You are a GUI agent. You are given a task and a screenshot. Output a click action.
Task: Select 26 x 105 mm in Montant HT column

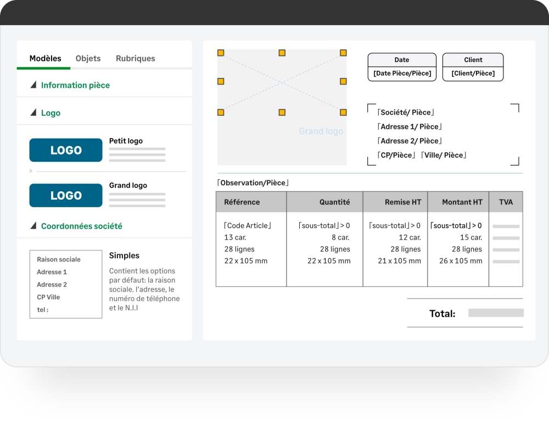[461, 261]
